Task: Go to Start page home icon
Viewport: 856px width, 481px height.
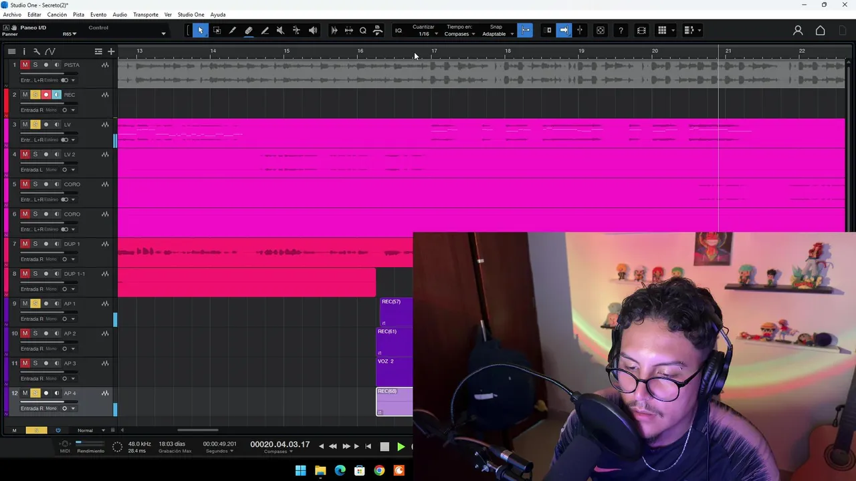Action: tap(821, 30)
